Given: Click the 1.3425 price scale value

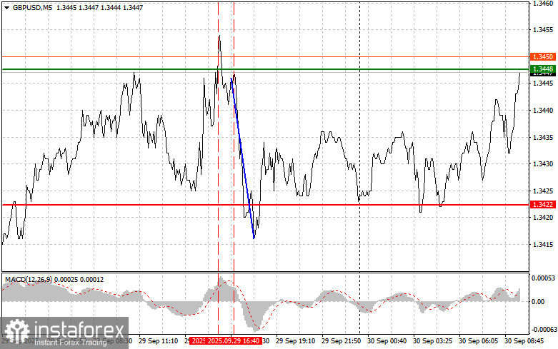Looking at the screenshot, I should point(543,191).
